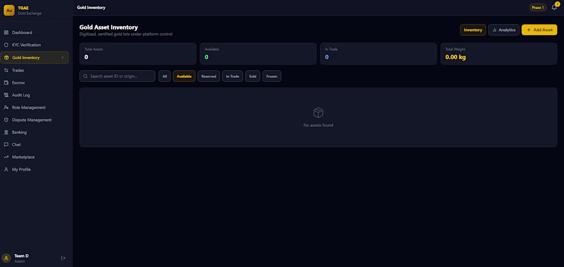Image resolution: width=564 pixels, height=267 pixels.
Task: Click the Gold Asset Inventory heading
Action: pos(109,27)
